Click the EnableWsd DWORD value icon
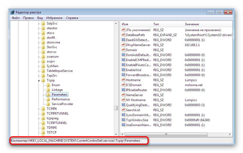243x153 pixels. click(x=123, y=70)
